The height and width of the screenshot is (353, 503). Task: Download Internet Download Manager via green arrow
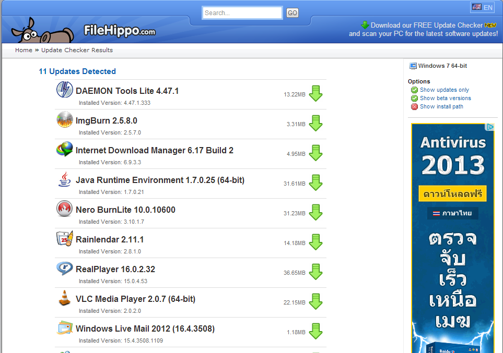(315, 153)
